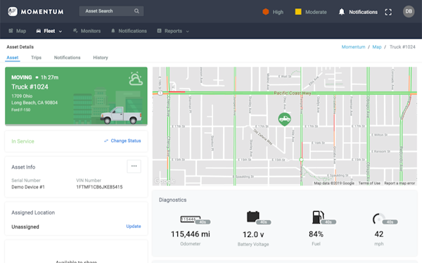Viewport: 422px width, 263px height.
Task: Click the In Service status text
Action: [23, 141]
